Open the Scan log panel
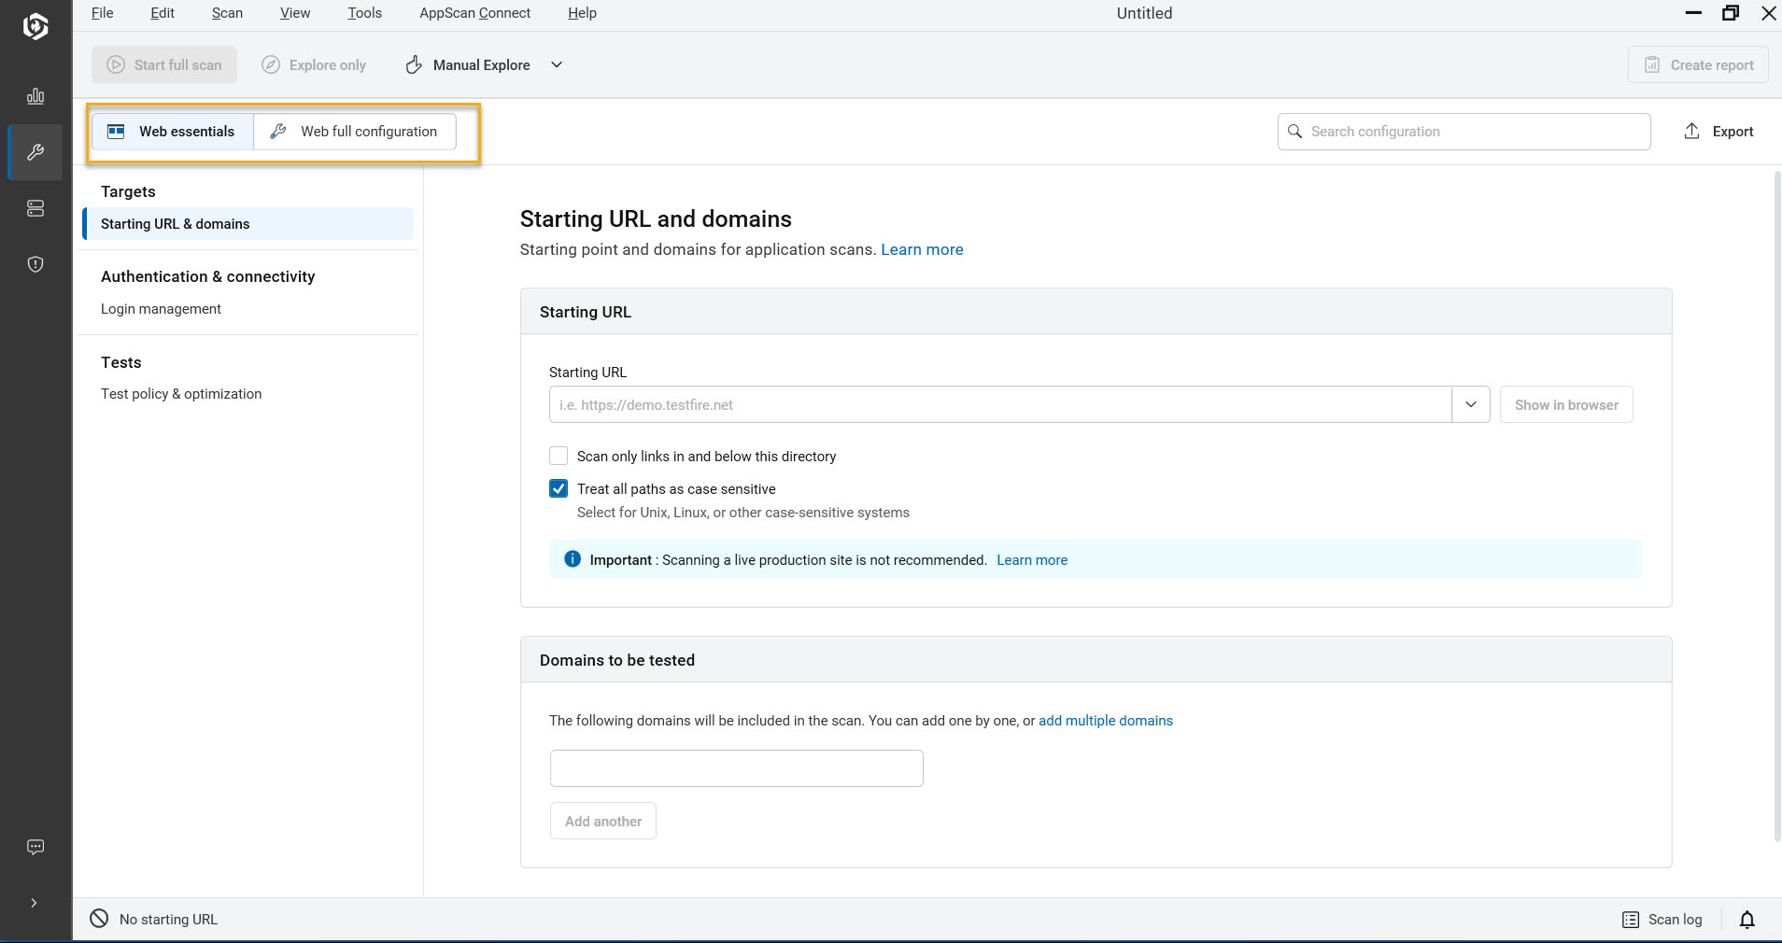This screenshot has width=1782, height=943. click(1662, 920)
